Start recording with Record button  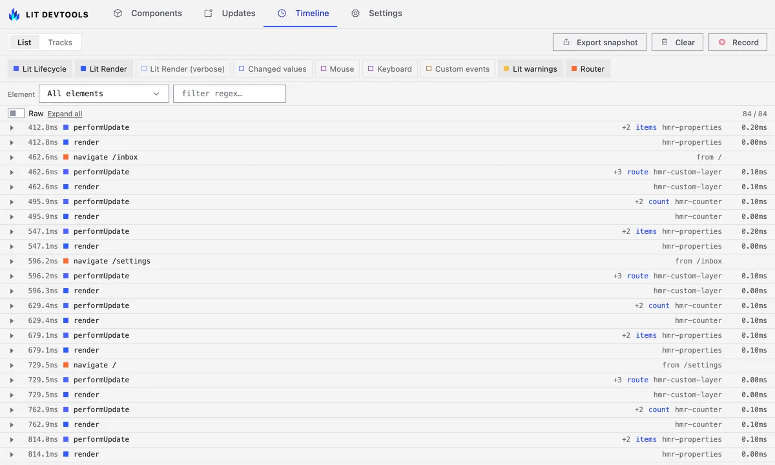[x=738, y=42]
